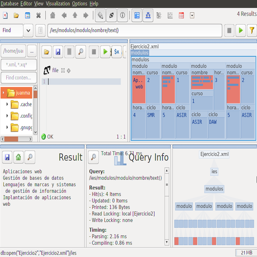Select the ies node in tree view

pos(214,172)
